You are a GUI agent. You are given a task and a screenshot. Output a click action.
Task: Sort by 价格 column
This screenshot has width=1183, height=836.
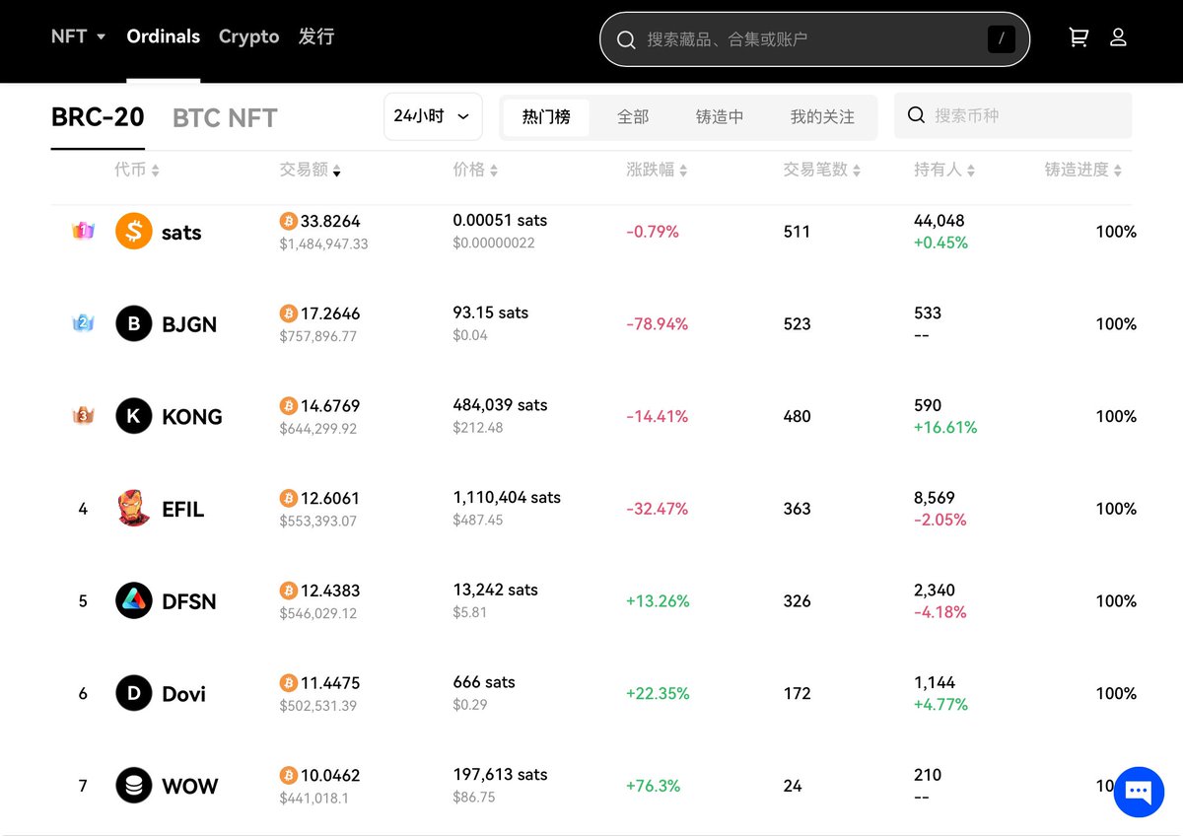tap(475, 170)
